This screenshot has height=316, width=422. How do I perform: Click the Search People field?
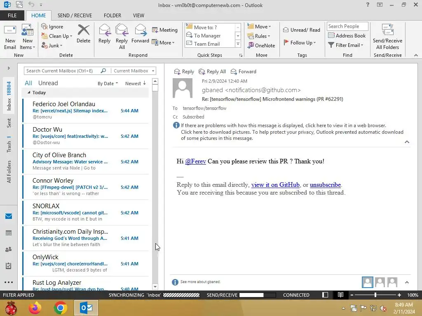click(x=347, y=26)
